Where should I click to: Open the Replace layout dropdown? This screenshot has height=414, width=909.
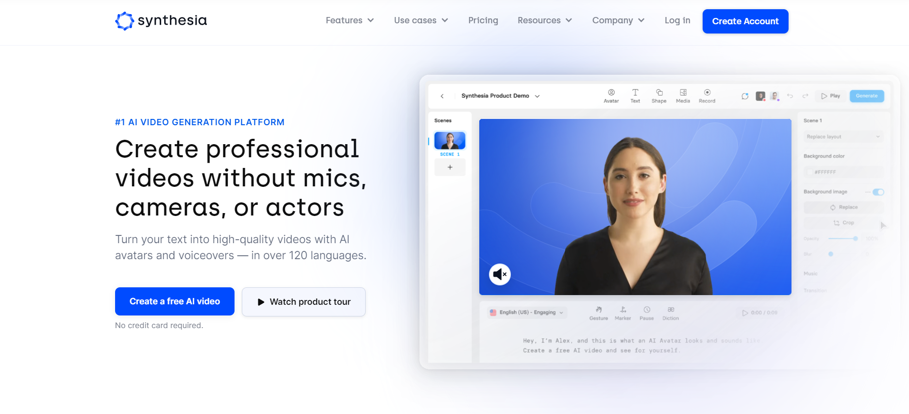pyautogui.click(x=843, y=137)
